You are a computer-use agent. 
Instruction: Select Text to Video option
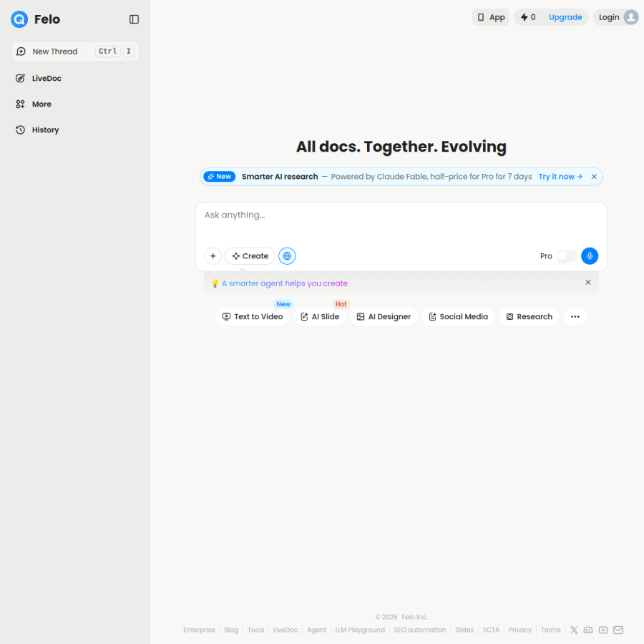253,317
